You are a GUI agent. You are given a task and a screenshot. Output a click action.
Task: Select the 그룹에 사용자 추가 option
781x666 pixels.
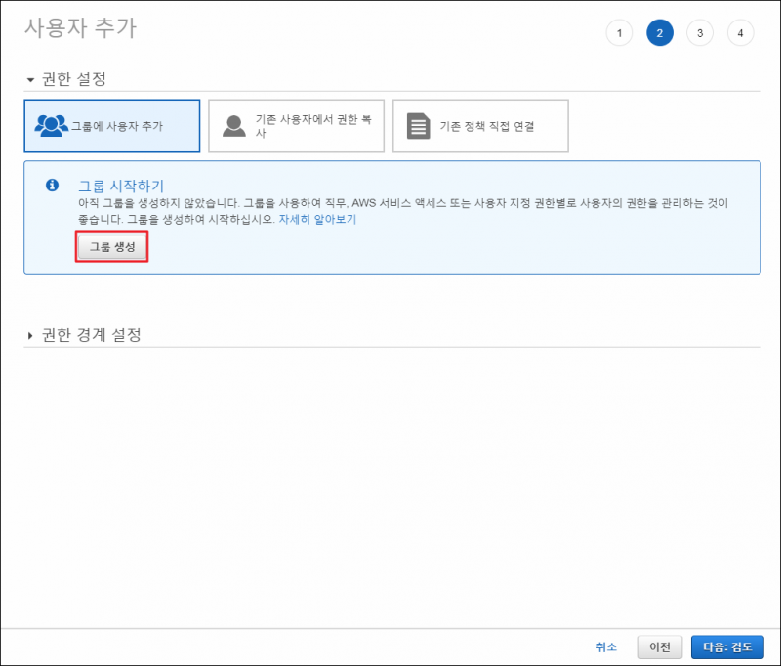[112, 126]
